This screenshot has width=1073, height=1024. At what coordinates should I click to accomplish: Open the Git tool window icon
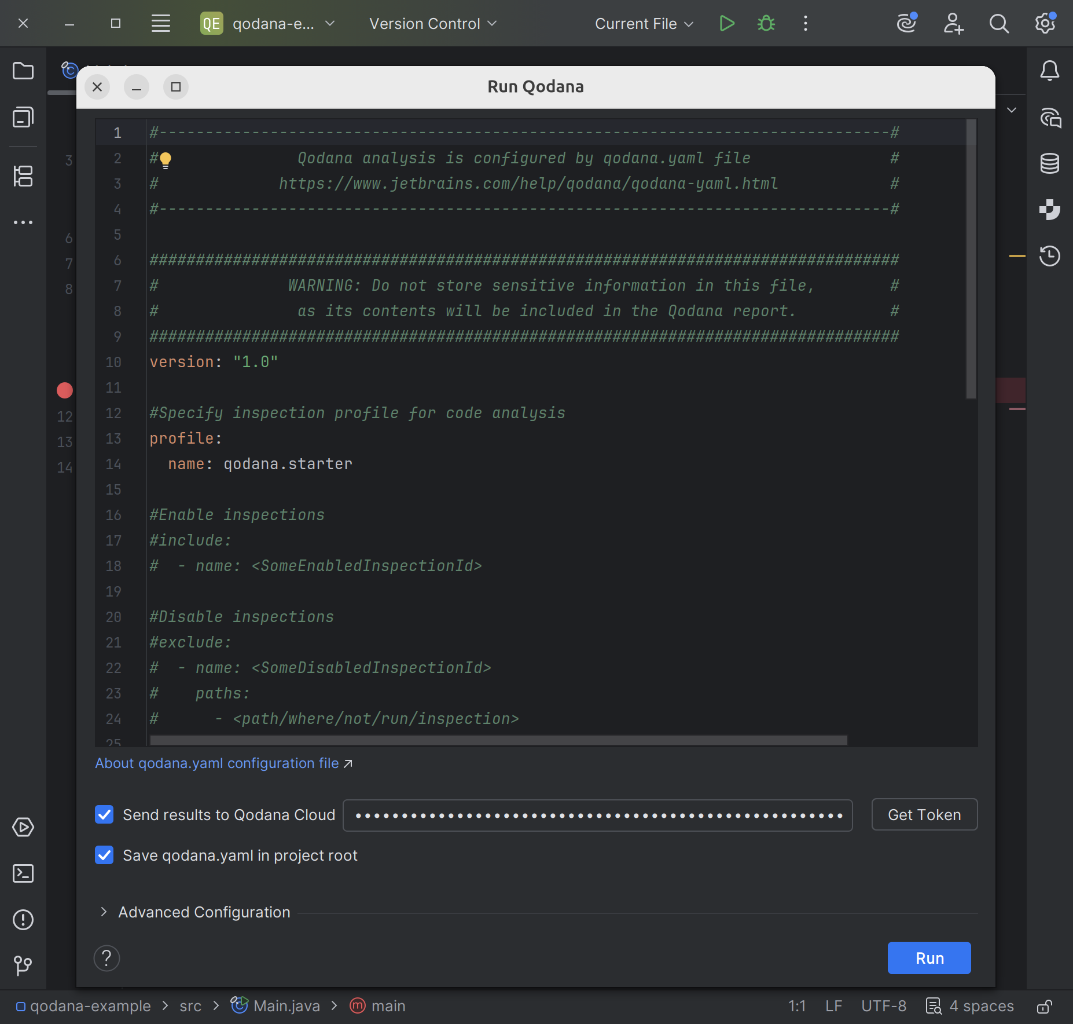click(x=23, y=966)
